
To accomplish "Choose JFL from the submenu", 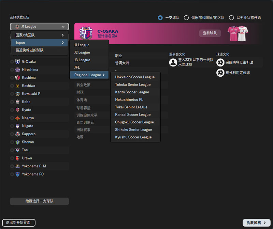I will (x=89, y=67).
